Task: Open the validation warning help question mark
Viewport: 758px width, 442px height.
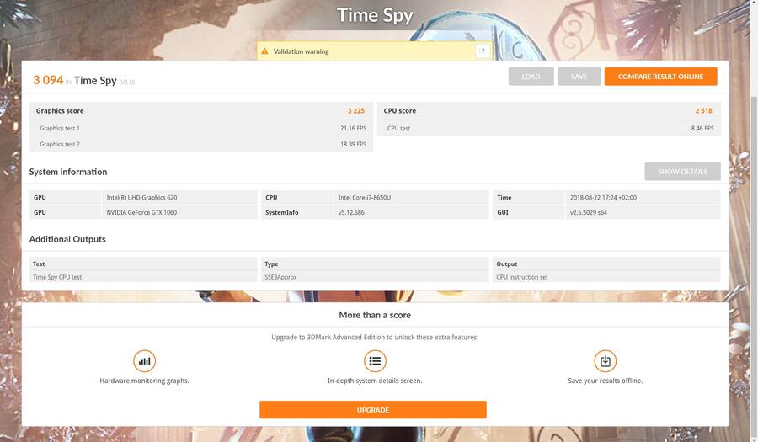Action: pos(483,51)
